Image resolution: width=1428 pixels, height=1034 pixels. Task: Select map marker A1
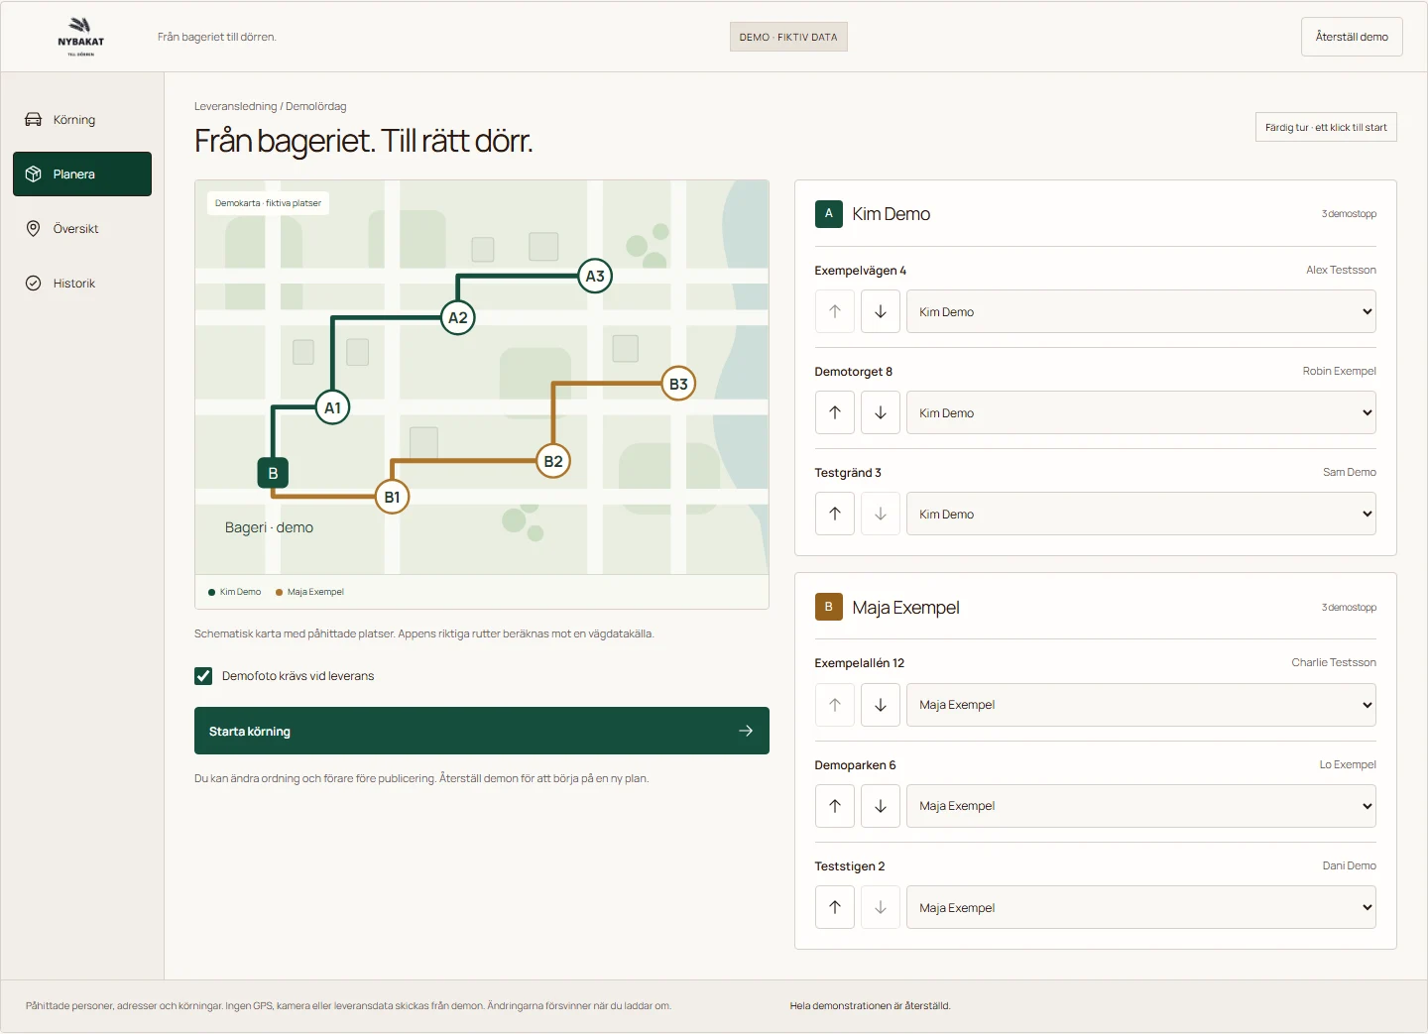[333, 407]
